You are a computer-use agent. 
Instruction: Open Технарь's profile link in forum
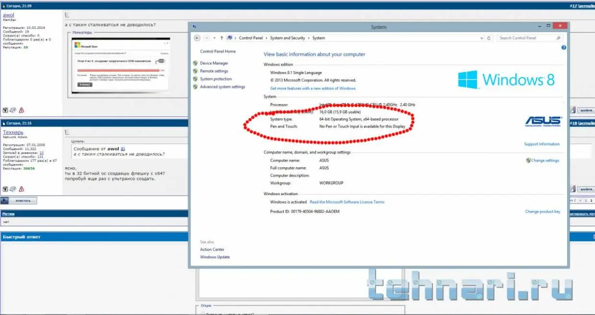pos(13,132)
